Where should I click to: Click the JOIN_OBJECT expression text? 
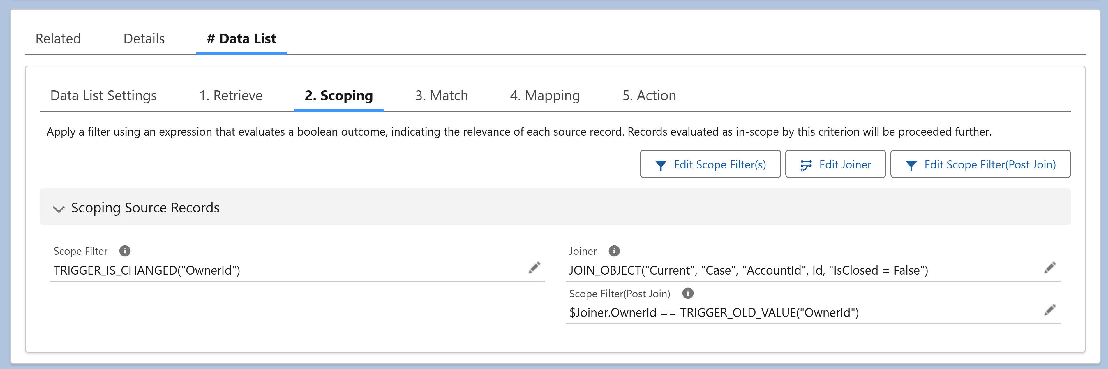(748, 270)
